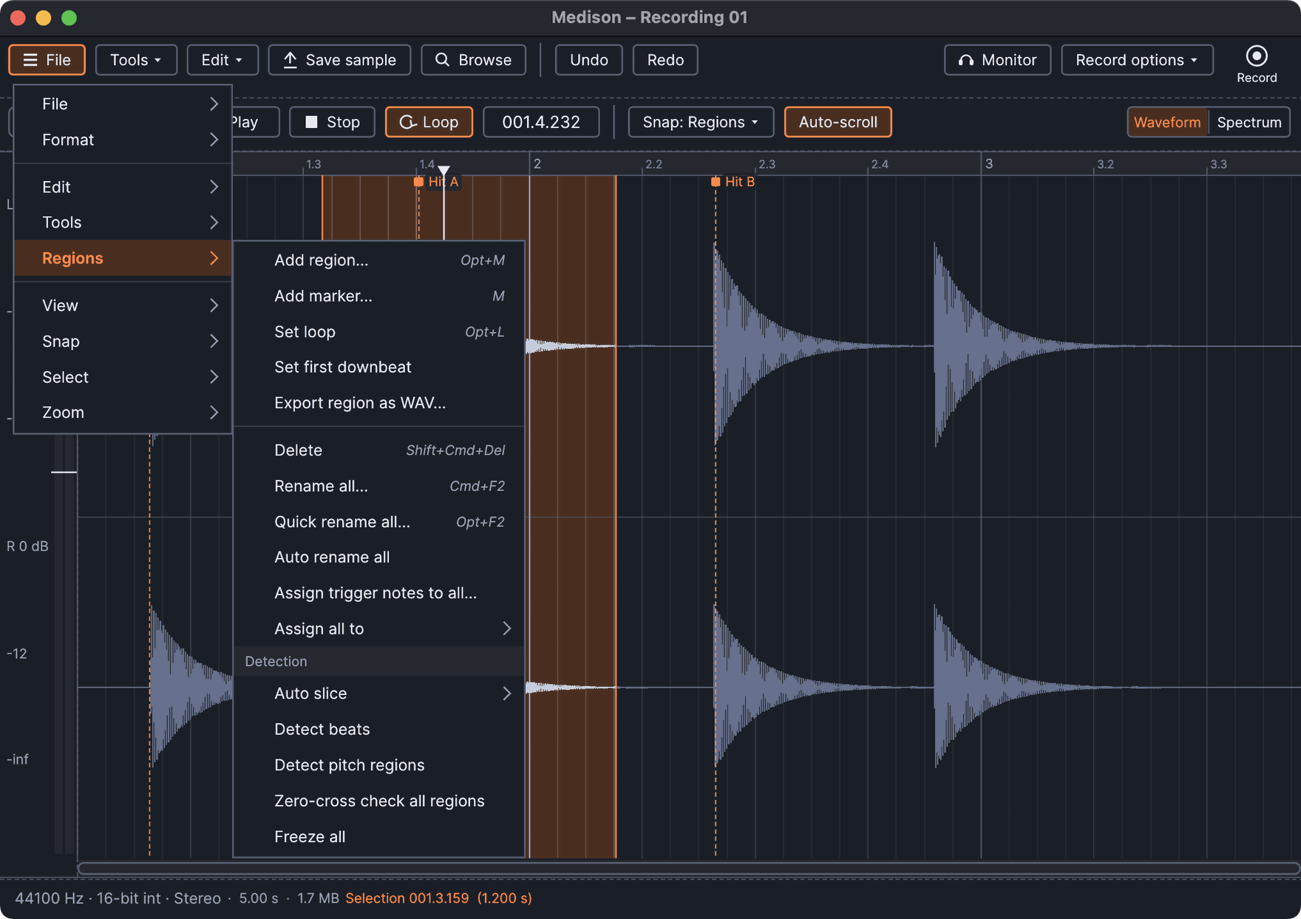Open the Record options dropdown

(x=1137, y=60)
